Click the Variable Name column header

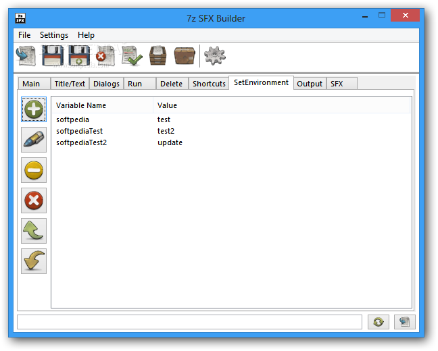(x=103, y=105)
